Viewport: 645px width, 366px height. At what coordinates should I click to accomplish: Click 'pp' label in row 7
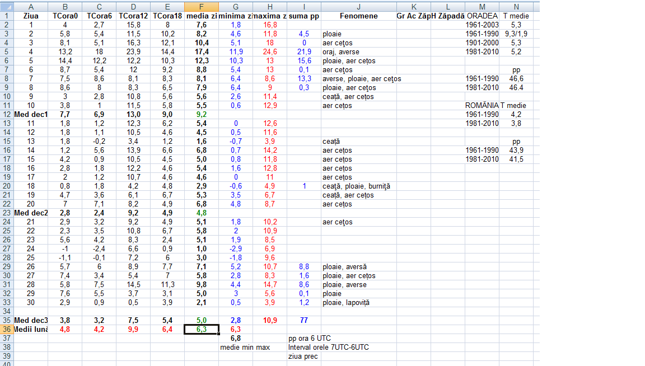click(516, 70)
